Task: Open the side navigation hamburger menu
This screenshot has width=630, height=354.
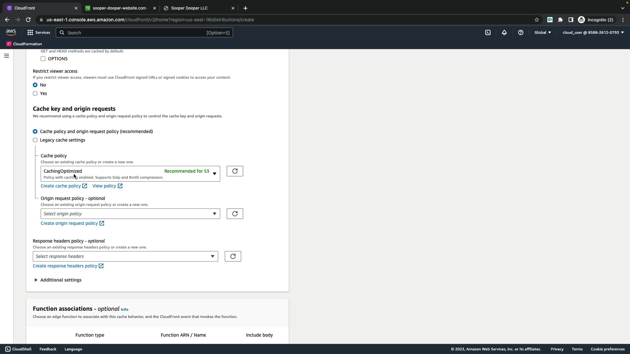Action: click(6, 56)
